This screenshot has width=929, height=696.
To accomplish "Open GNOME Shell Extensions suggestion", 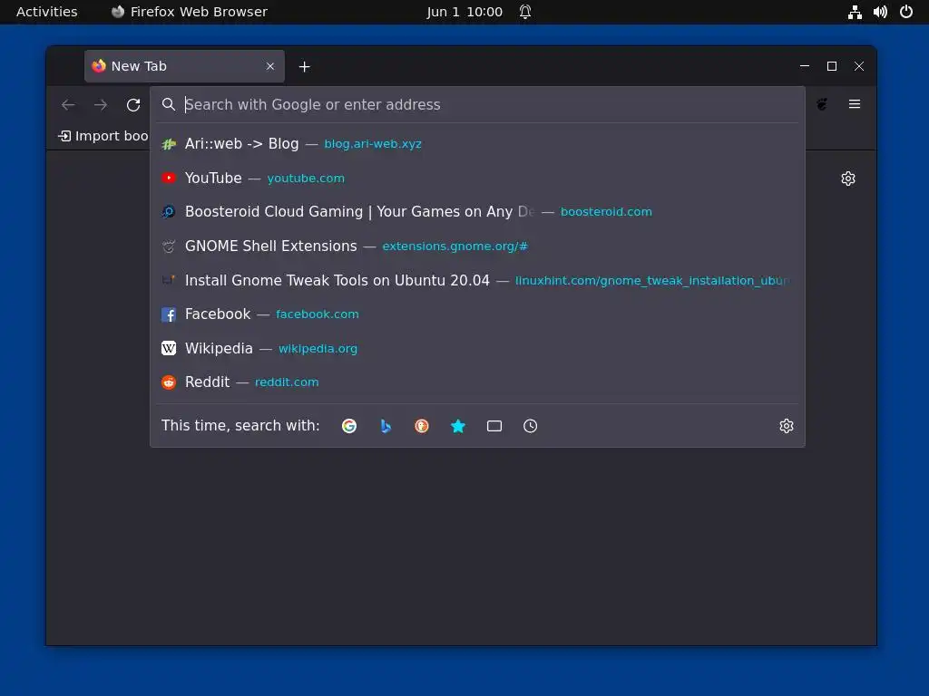I will point(477,246).
